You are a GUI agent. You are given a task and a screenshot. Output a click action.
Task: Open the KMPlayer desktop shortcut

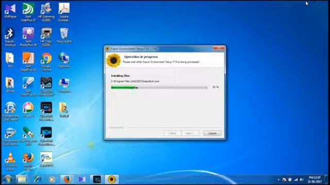[x=10, y=11]
